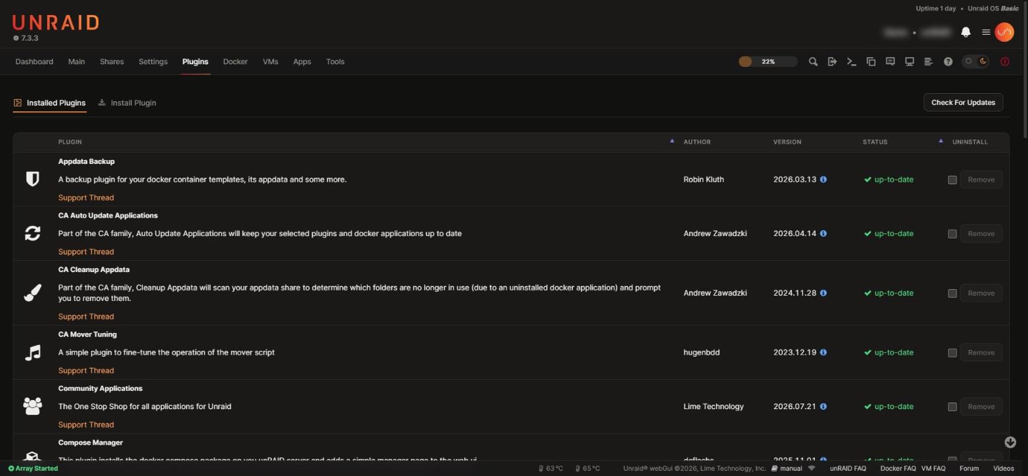Open the notifications bell
The height and width of the screenshot is (476, 1028).
pos(966,32)
